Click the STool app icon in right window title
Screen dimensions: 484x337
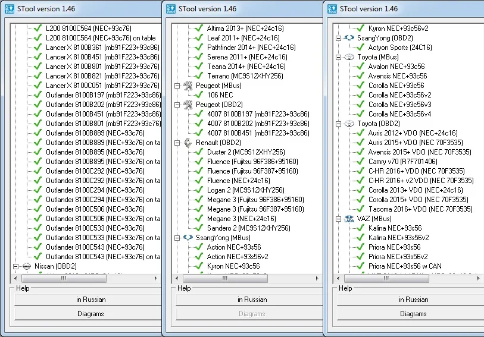[332, 9]
